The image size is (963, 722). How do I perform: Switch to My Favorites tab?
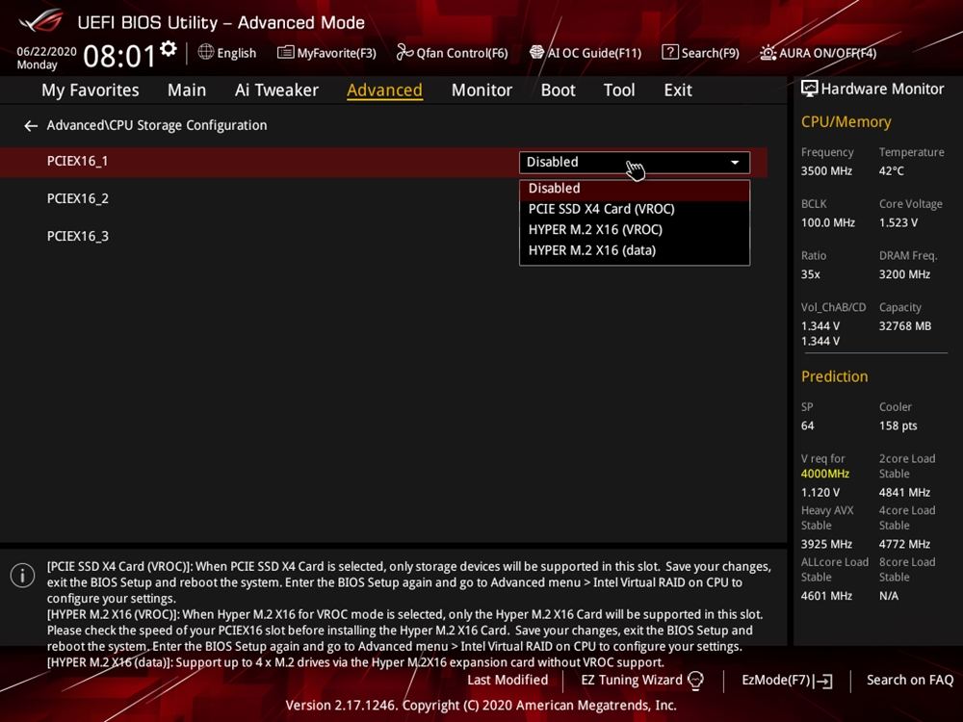[91, 90]
